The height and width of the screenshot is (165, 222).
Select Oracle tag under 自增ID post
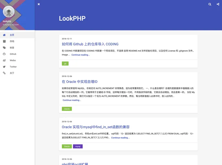67,109
